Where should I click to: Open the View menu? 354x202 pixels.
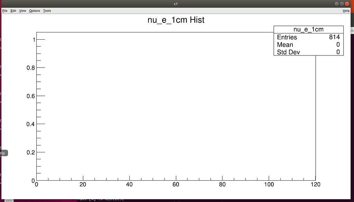pos(22,11)
